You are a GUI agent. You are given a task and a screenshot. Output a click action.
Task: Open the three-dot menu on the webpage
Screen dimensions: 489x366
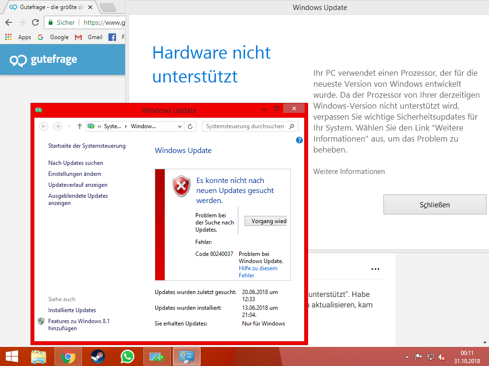click(x=375, y=269)
